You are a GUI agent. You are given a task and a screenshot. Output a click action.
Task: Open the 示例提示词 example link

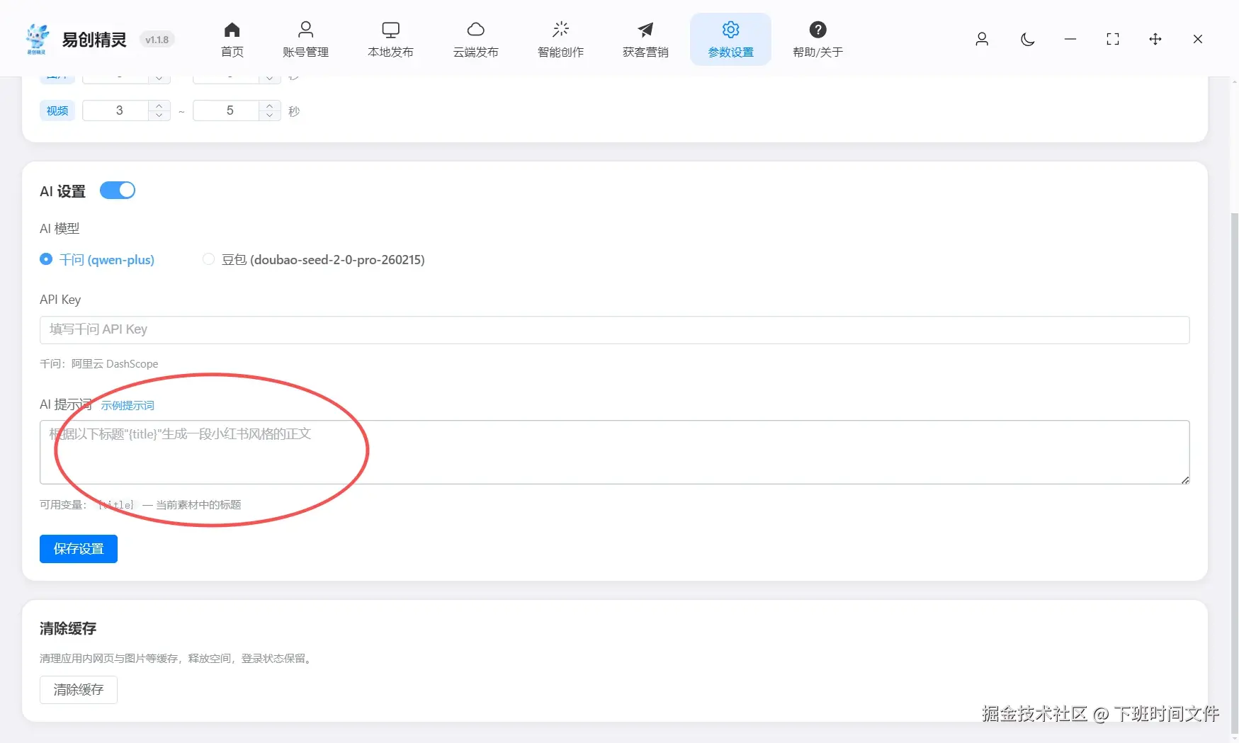point(128,405)
